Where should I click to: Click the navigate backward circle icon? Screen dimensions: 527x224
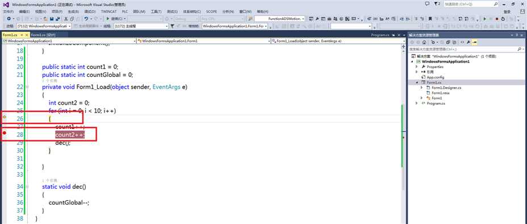(x=9, y=19)
